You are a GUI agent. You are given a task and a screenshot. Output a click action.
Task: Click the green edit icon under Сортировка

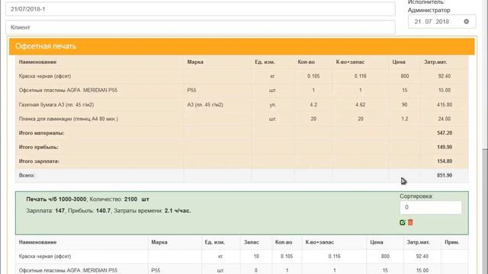(402, 222)
